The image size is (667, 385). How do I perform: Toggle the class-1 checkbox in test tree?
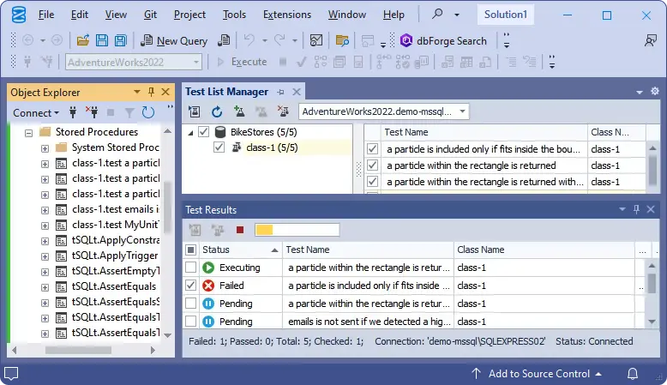click(x=219, y=147)
